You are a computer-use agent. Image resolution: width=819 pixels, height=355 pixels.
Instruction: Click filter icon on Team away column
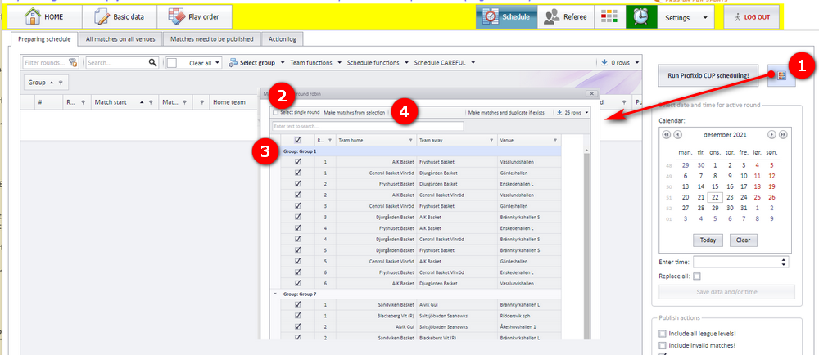[491, 140]
